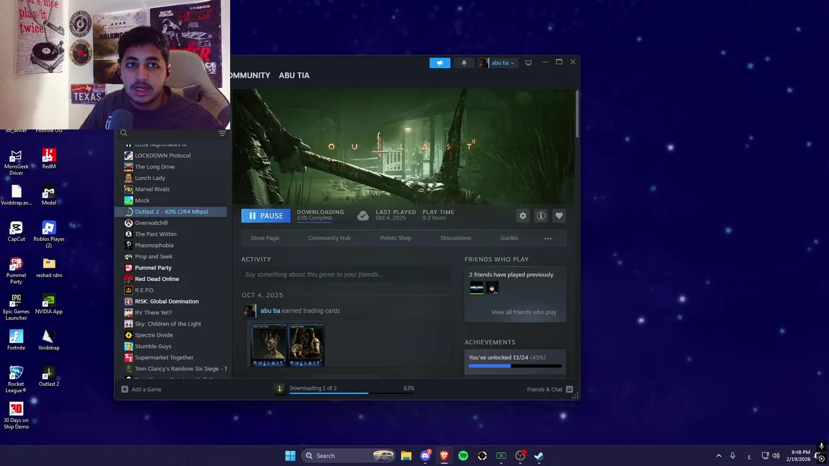The image size is (829, 466).
Task: Open 30 Days on Ship Demo shortcut
Action: point(16,416)
